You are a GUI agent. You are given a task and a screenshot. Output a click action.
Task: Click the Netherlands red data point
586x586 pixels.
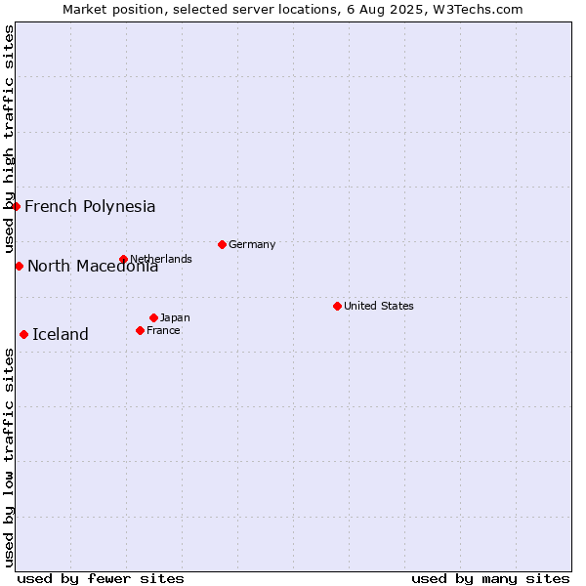coord(124,260)
